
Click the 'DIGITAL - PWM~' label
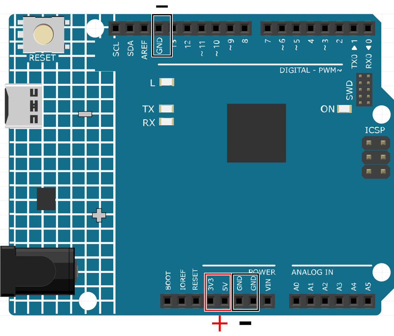pyautogui.click(x=311, y=70)
